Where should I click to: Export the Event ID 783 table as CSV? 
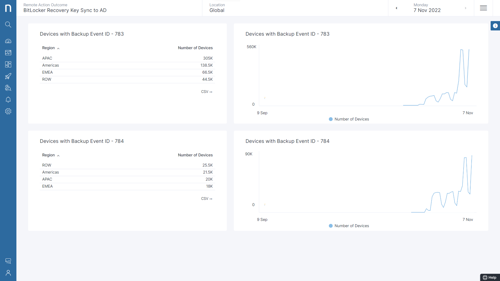(207, 92)
